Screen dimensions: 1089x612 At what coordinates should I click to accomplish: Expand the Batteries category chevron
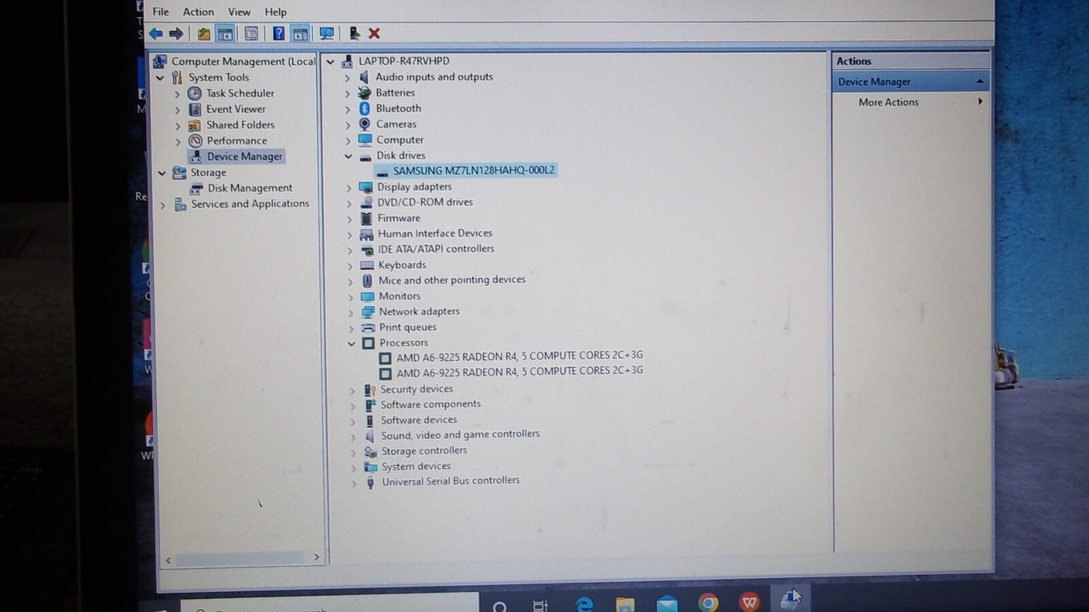tap(347, 94)
